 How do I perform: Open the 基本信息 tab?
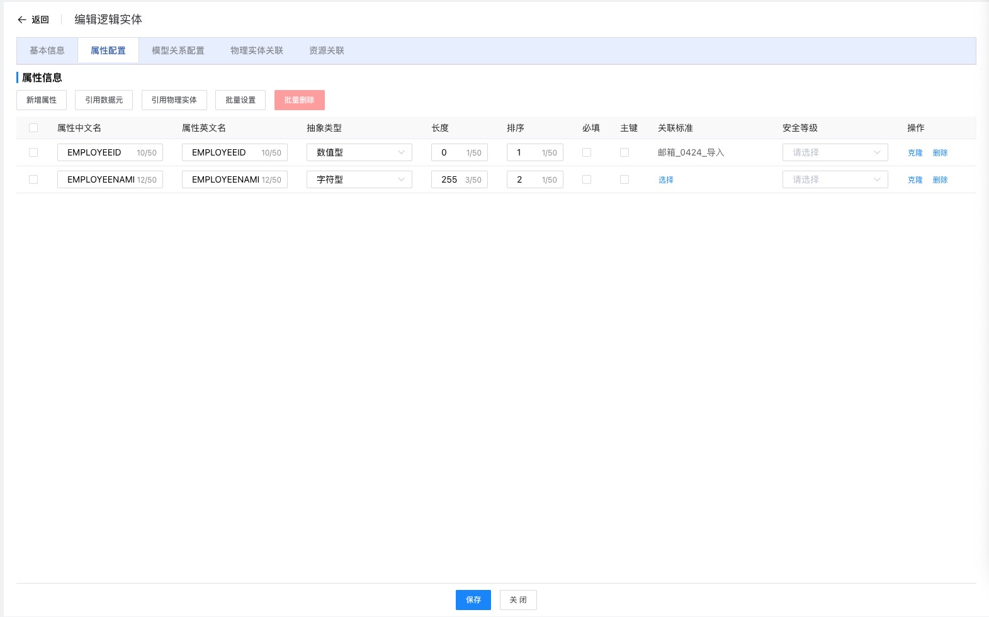[47, 50]
